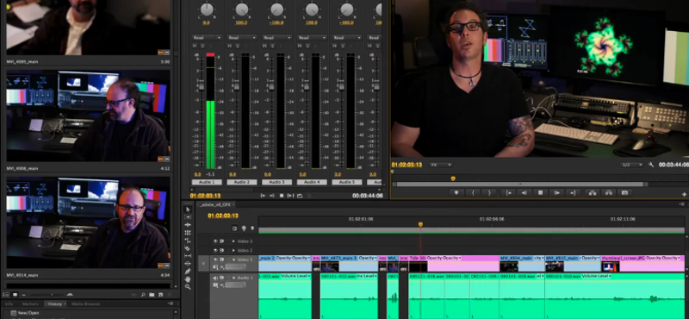Image resolution: width=689 pixels, height=319 pixels.
Task: Step forward one frame in Program monitor
Action: 556,193
